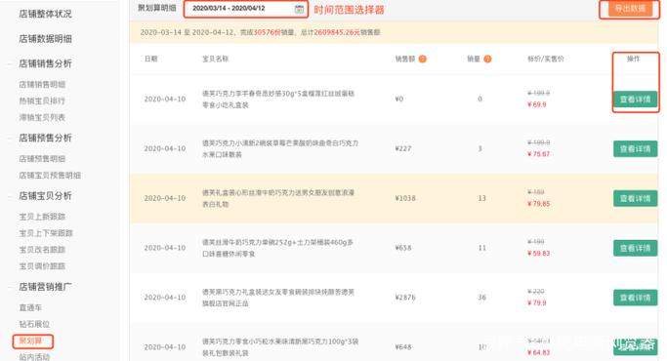This screenshot has width=667, height=361.
Task: Click product name starting 德芙黑巧克力礼盒装
Action: tap(278, 298)
